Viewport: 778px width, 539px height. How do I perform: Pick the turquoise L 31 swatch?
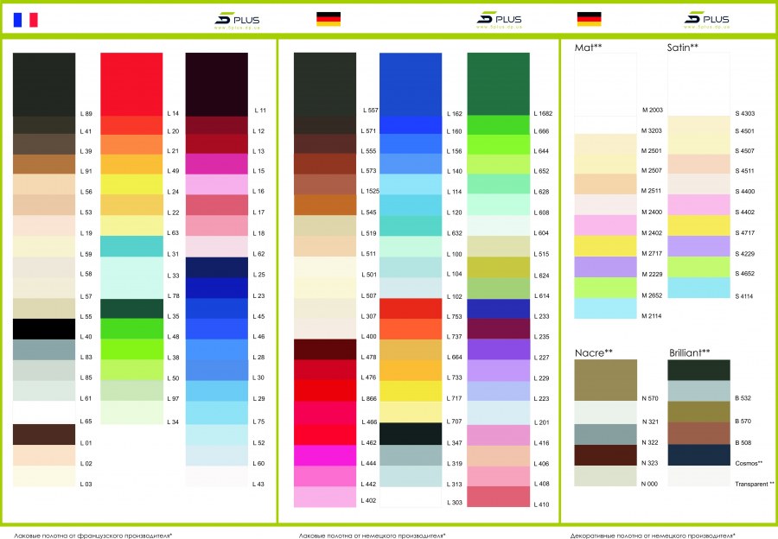coord(131,246)
